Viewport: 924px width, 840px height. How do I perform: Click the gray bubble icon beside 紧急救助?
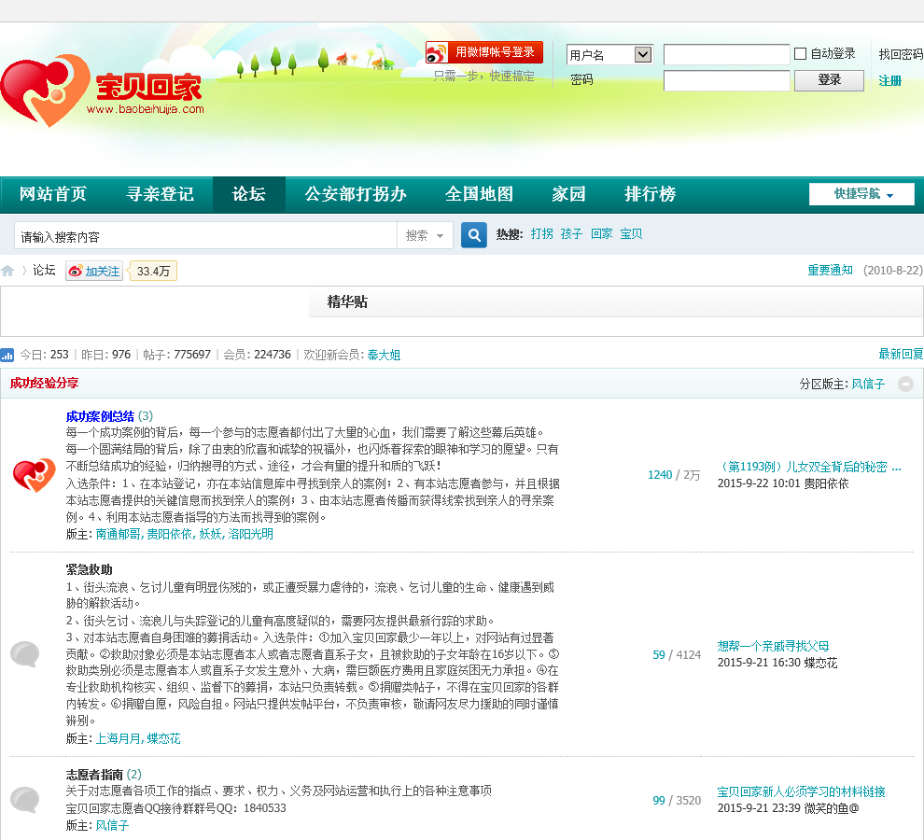25,653
